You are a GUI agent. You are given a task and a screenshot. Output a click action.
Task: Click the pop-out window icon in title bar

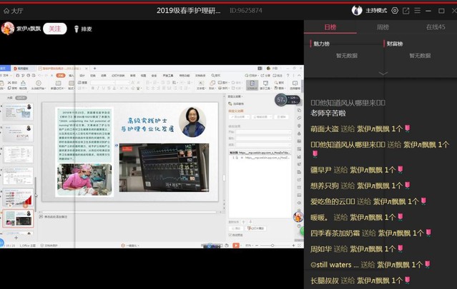tap(406, 10)
